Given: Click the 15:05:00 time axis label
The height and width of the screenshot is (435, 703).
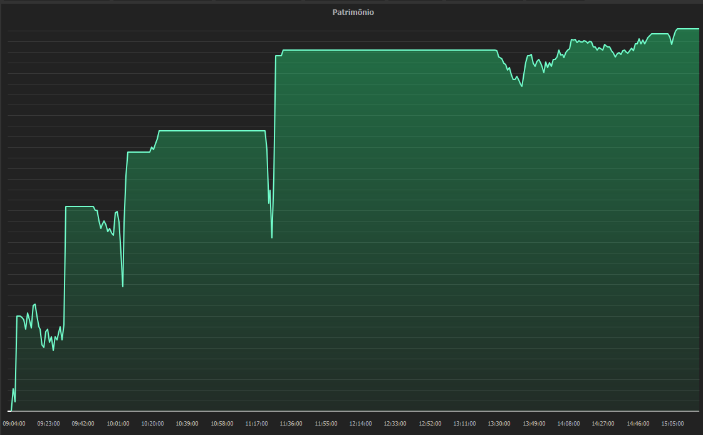Looking at the screenshot, I should pyautogui.click(x=672, y=423).
